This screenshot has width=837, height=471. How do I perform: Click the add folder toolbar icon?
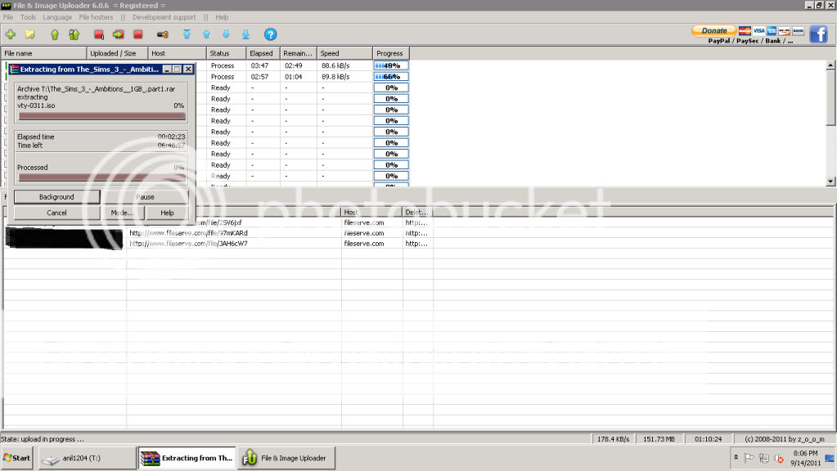30,34
